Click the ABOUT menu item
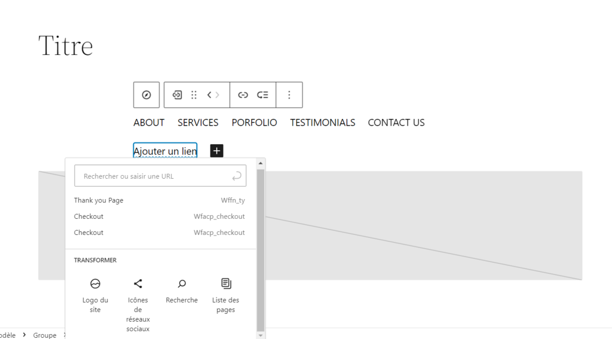The height and width of the screenshot is (339, 612). [149, 123]
